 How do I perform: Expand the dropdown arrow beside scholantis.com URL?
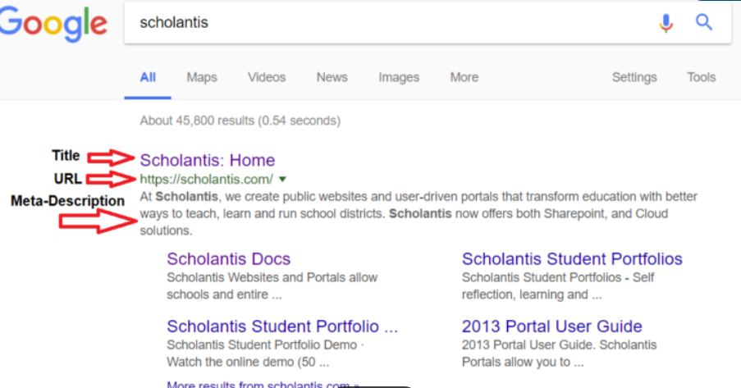[x=282, y=180]
